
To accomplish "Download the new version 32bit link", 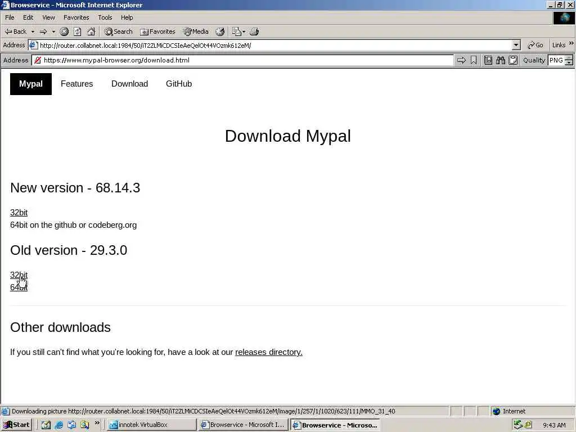I will (x=19, y=213).
